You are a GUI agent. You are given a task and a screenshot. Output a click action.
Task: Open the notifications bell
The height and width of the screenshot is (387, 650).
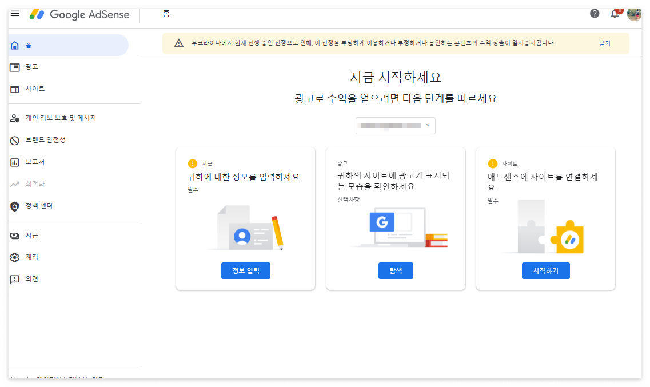pyautogui.click(x=615, y=14)
